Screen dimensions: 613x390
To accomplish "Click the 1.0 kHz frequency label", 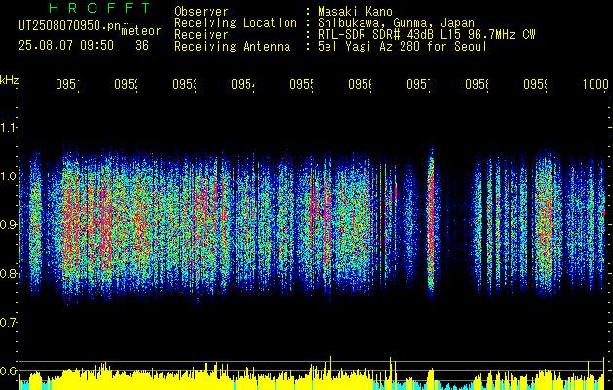I will 8,176.
